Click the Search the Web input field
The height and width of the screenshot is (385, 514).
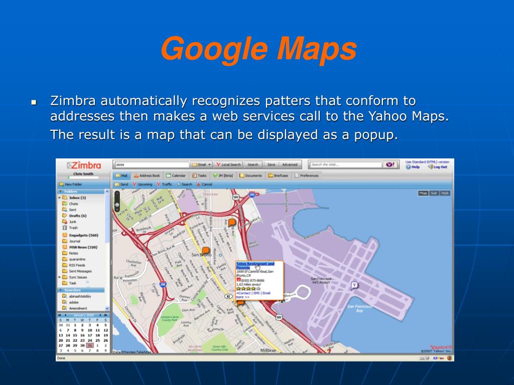(x=346, y=164)
